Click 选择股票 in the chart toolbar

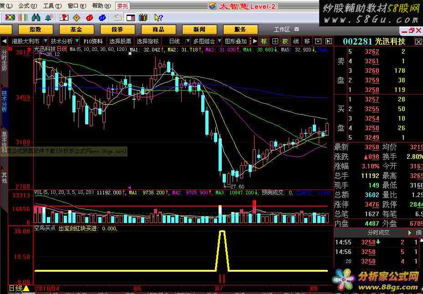[x=120, y=41]
